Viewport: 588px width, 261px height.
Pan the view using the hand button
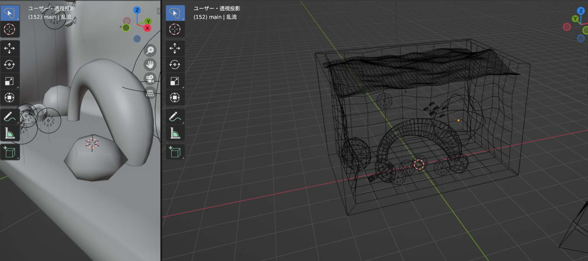coord(150,64)
